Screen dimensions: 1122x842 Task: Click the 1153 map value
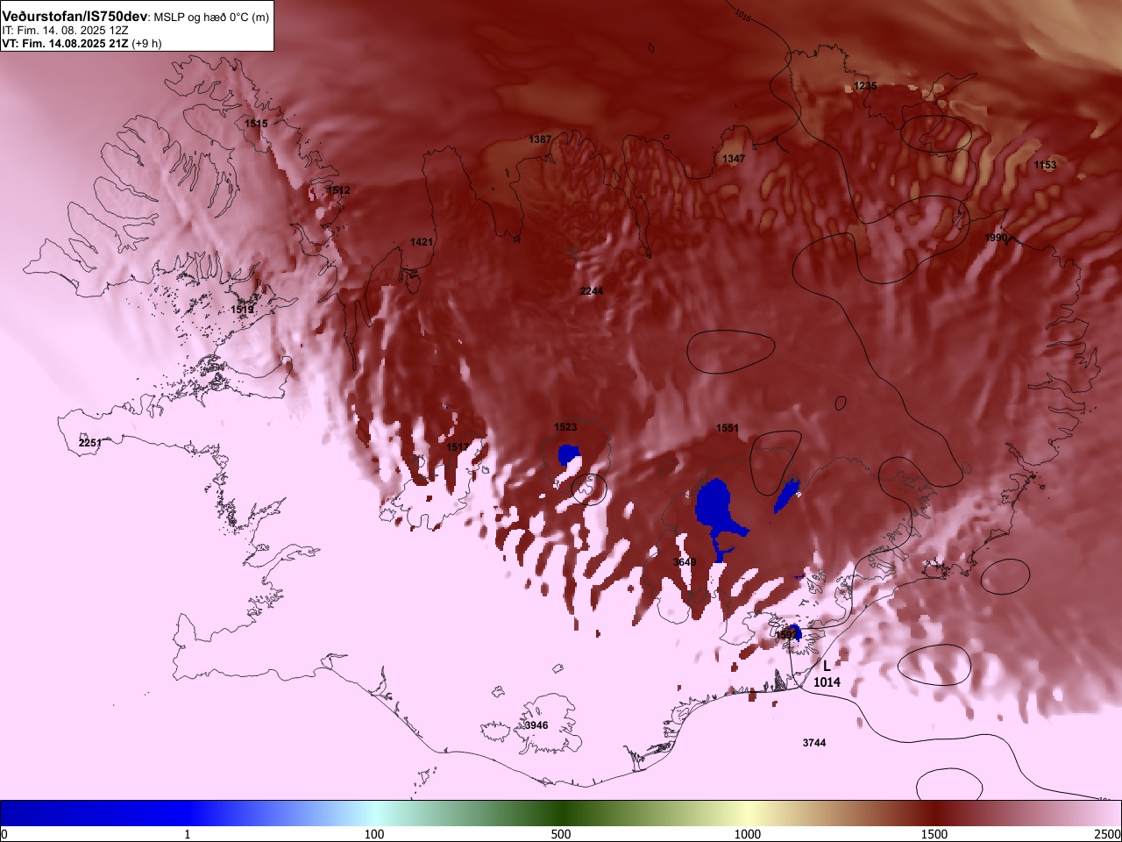point(1045,165)
